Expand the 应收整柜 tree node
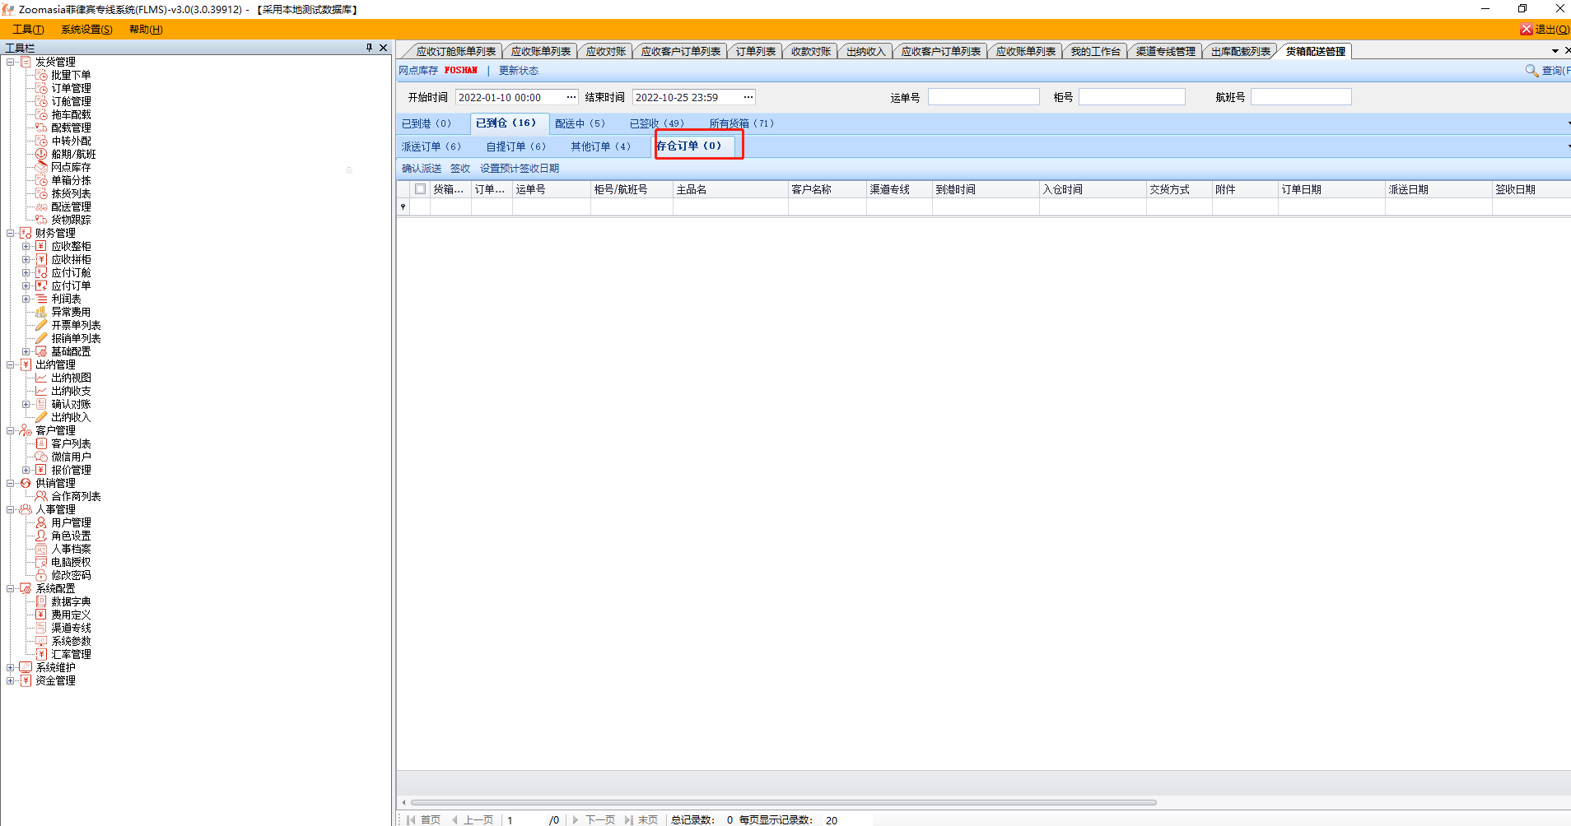Image resolution: width=1571 pixels, height=826 pixels. (x=26, y=246)
